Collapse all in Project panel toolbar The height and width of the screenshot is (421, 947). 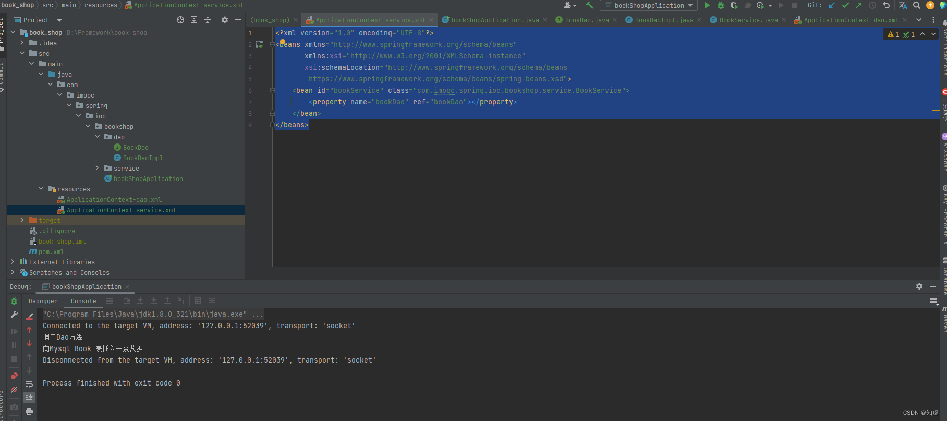tap(208, 20)
